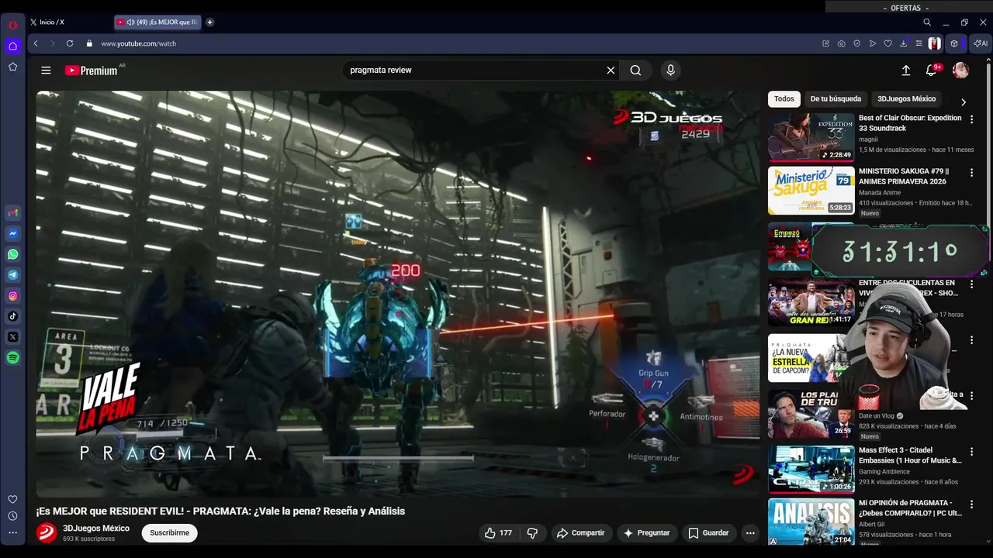Select the 3DJuegos México chip
This screenshot has width=993, height=558.
[906, 98]
